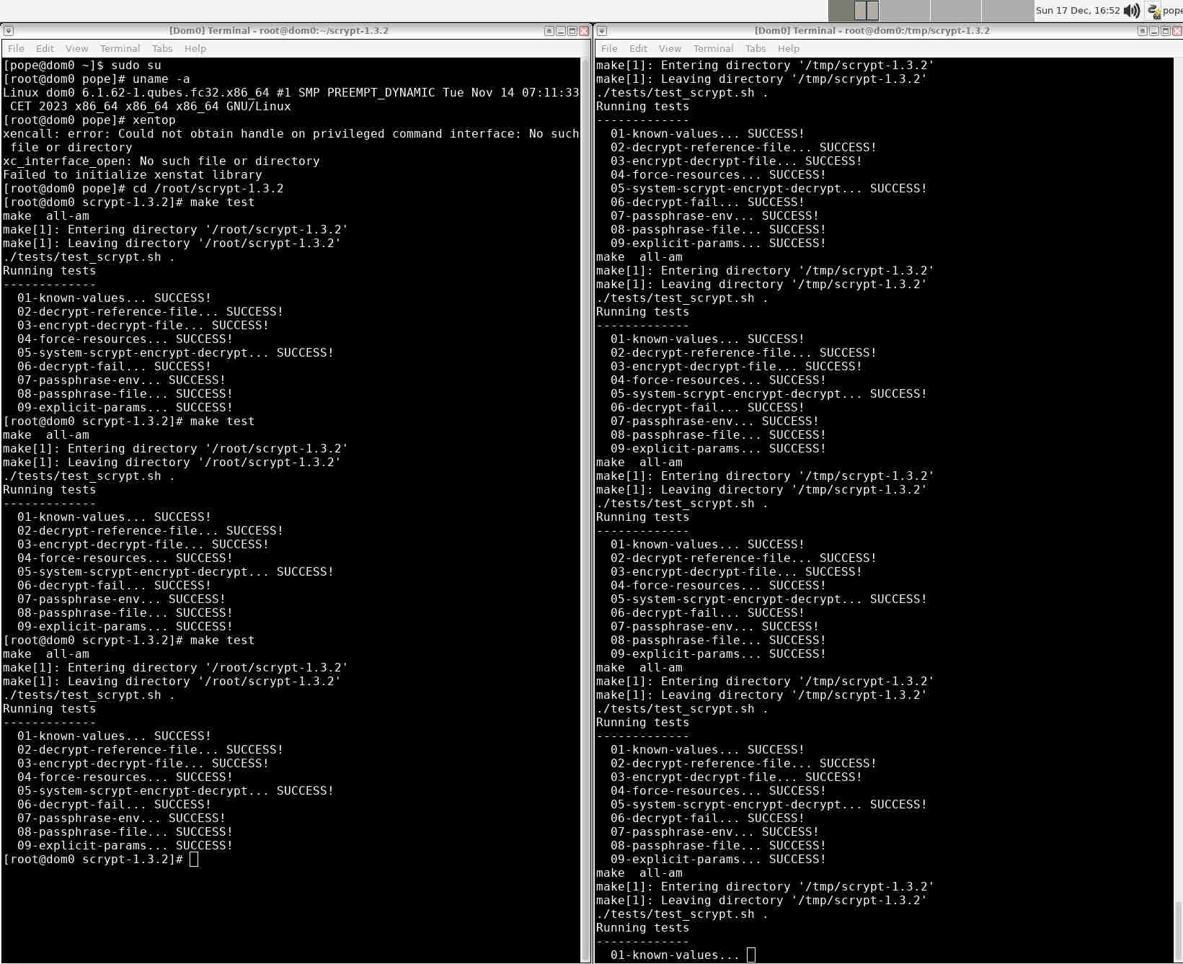Maximize the right /tmp/scrypt terminal window

[1166, 31]
